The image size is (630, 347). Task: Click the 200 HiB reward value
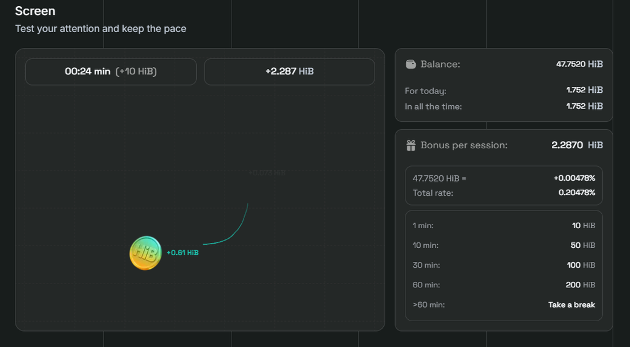(x=581, y=285)
